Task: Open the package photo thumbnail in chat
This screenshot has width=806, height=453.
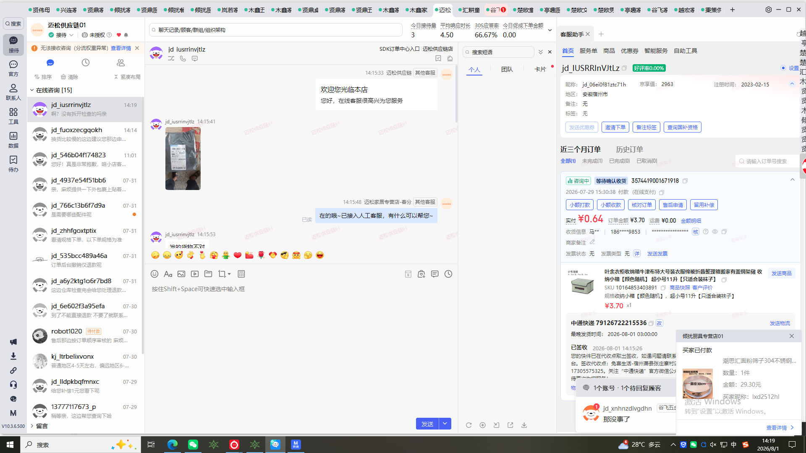Action: 183,159
